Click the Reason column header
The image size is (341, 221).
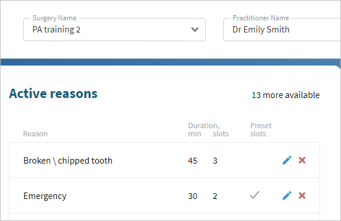coord(35,133)
